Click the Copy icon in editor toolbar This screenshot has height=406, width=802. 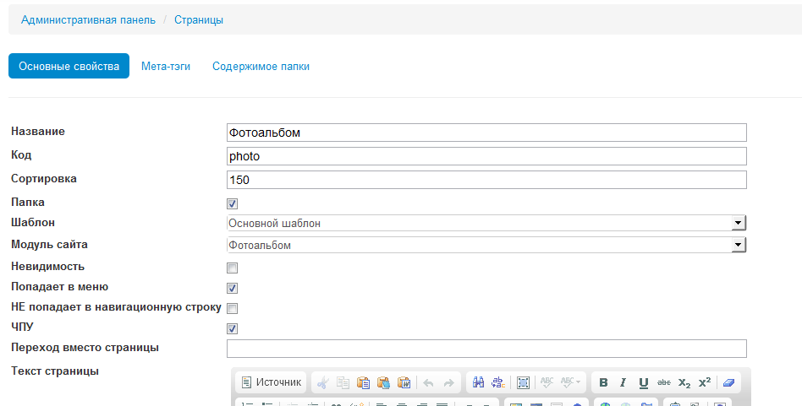click(x=343, y=382)
